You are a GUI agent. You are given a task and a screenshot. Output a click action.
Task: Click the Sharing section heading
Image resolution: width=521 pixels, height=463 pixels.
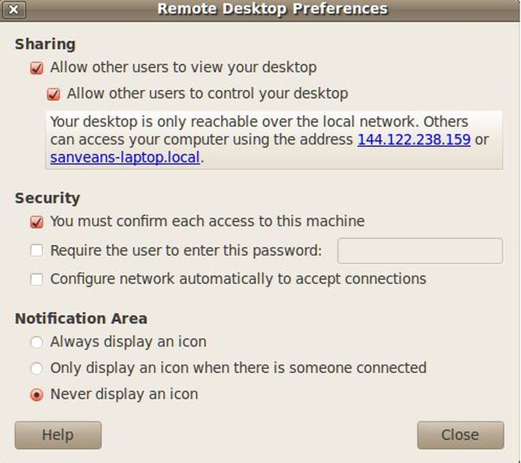[x=45, y=44]
